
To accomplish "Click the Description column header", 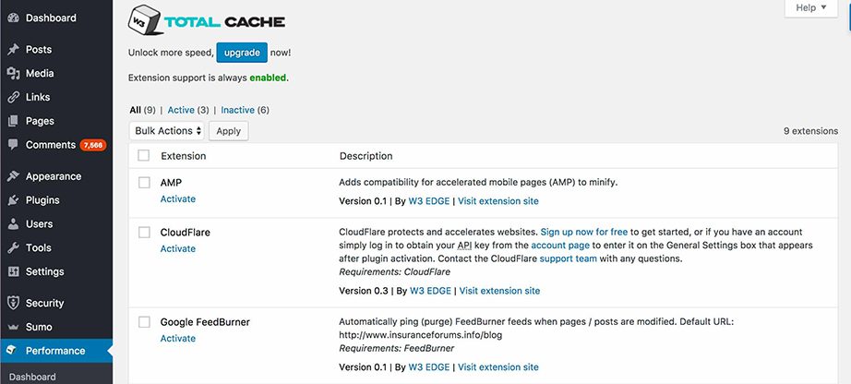I will pyautogui.click(x=366, y=156).
